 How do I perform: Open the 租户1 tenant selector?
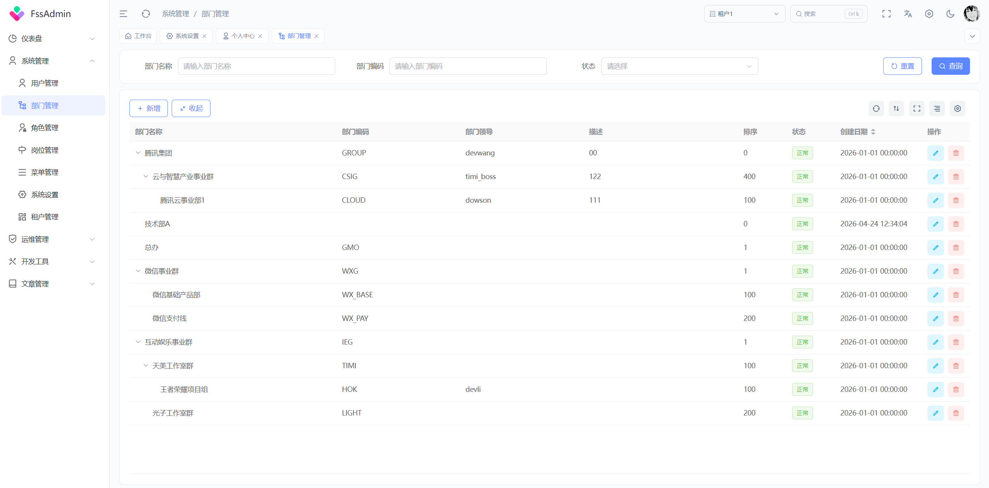pyautogui.click(x=744, y=14)
